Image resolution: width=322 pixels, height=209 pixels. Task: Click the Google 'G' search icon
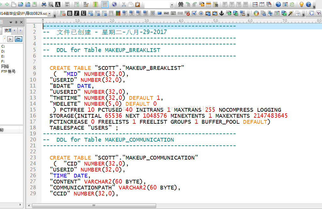[312, 13]
